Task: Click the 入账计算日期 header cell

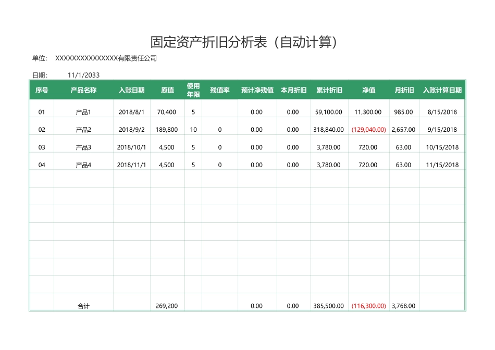Action: [442, 90]
